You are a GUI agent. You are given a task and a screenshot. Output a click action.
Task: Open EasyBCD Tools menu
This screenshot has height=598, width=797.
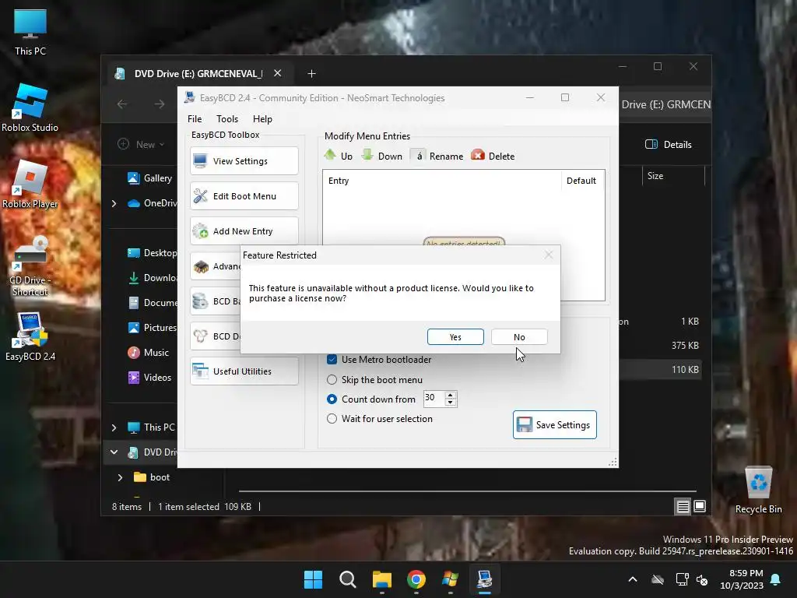pyautogui.click(x=227, y=119)
